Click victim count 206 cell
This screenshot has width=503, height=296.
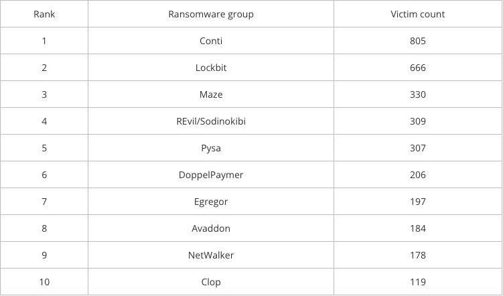(x=418, y=175)
